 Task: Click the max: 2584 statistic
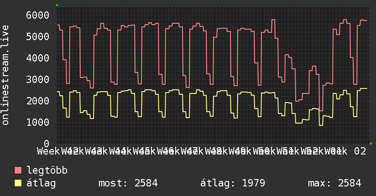pyautogui.click(x=334, y=183)
